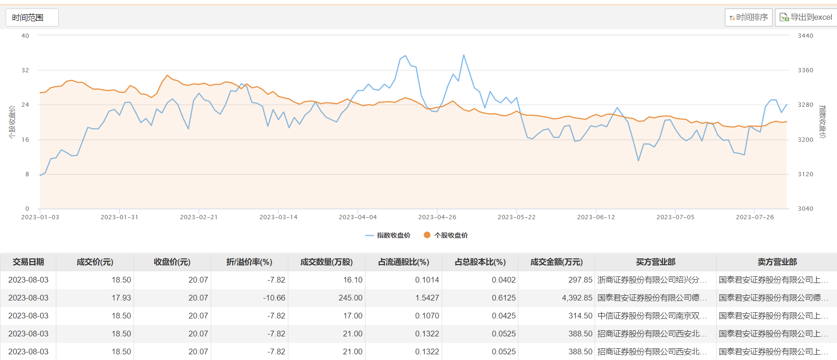
Task: Click the 3200 label on the right axis
Action: point(806,140)
